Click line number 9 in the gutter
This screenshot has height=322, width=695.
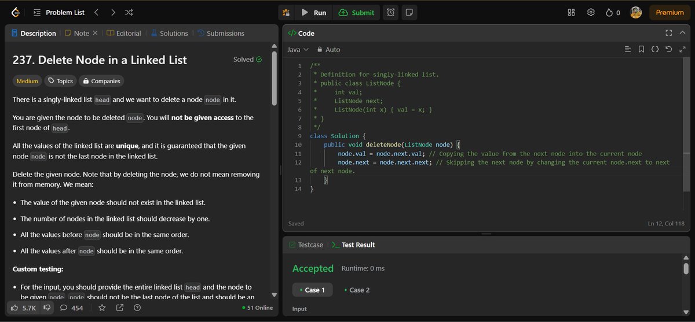299,136
